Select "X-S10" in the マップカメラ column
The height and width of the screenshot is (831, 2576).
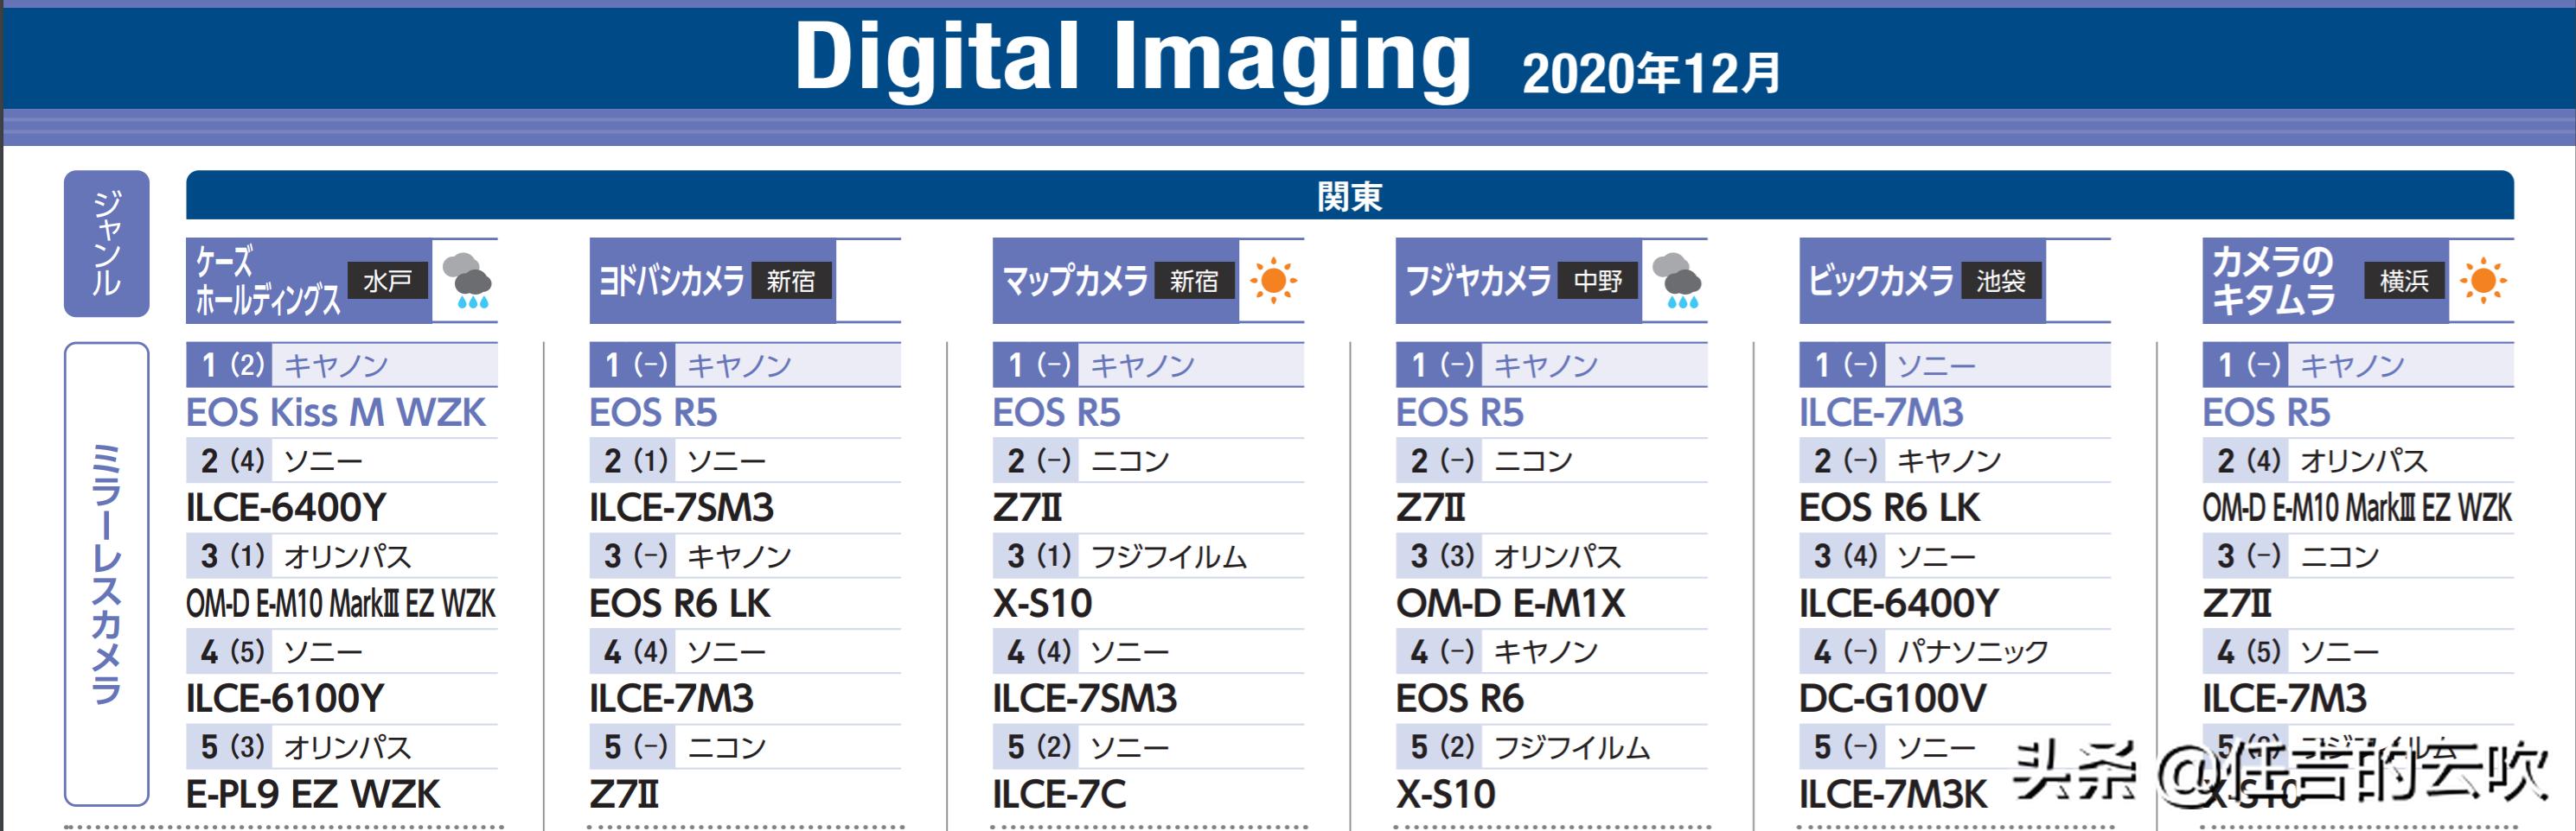[1043, 603]
